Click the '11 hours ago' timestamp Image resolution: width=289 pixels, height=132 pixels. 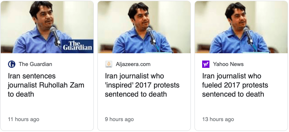click(23, 119)
